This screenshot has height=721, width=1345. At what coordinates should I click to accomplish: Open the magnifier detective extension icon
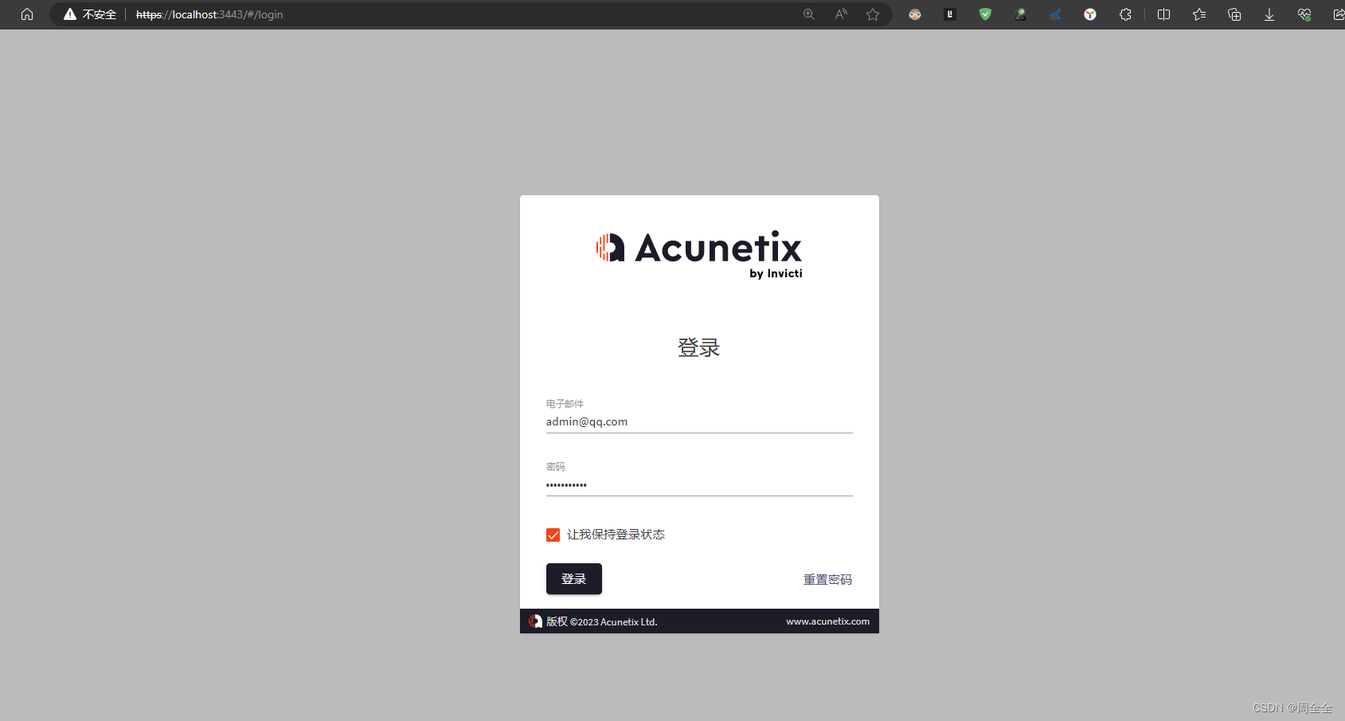click(x=1020, y=14)
